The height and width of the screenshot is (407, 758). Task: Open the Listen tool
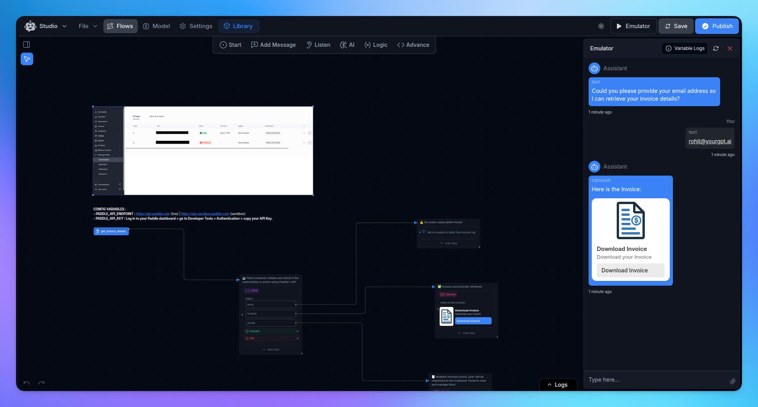coord(318,44)
